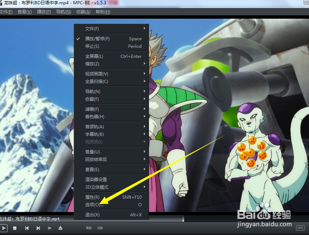
Task: Open the 查看(V) menu in the menu bar
Action: click(24, 12)
